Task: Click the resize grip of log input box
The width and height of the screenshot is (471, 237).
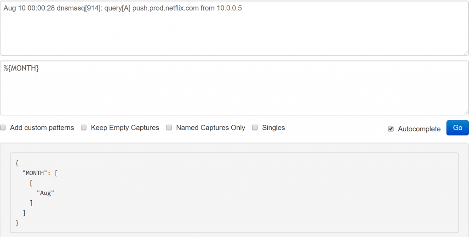Action: (x=466, y=53)
